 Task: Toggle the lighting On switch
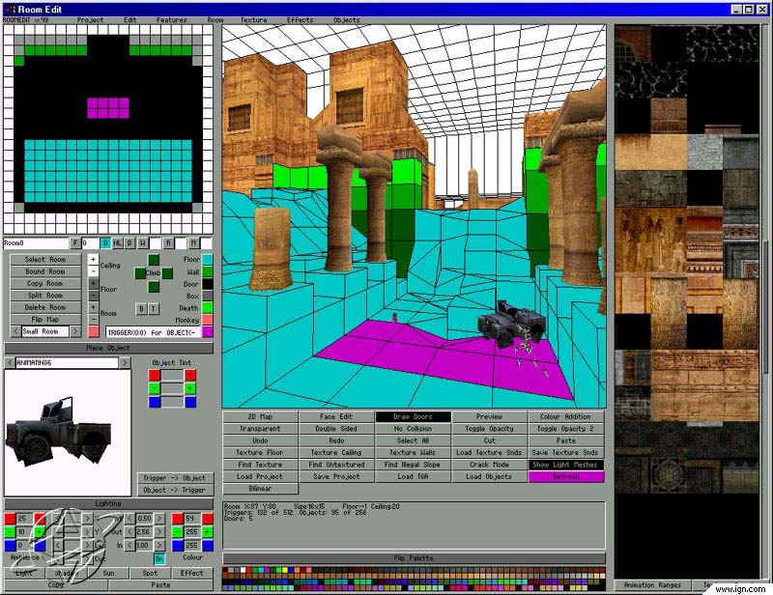[x=159, y=558]
